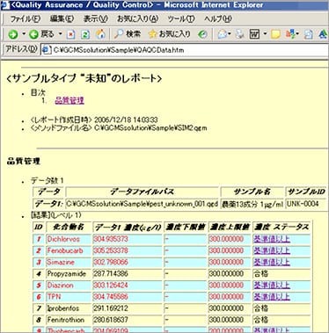Screen dimensions: 329x333
Task: Click the concentration value 280.618637
Action: 111,320
